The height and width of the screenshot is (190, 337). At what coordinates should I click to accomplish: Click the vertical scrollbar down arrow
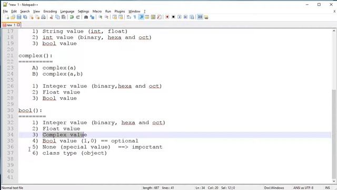coord(334,182)
